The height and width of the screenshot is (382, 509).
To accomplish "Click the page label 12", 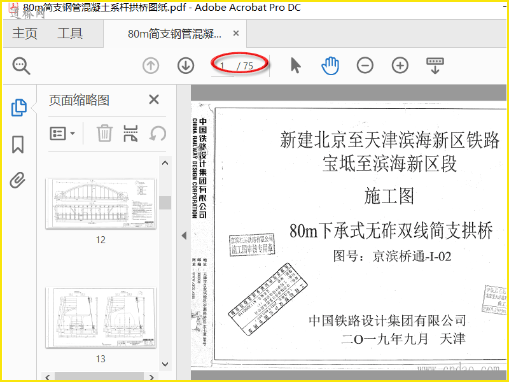I will (101, 240).
